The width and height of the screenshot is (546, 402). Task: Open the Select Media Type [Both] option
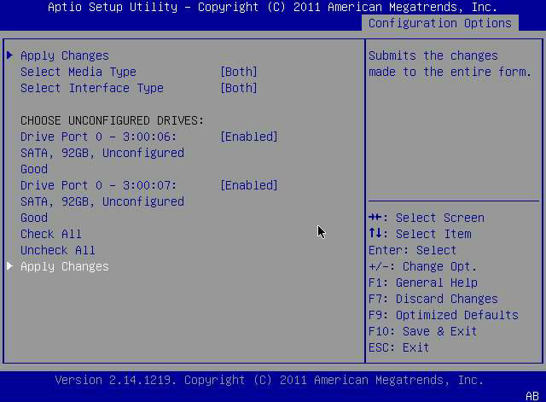(x=239, y=72)
